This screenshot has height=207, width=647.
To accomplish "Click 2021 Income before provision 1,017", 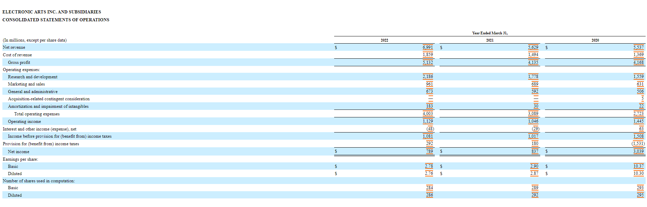I will (533, 136).
